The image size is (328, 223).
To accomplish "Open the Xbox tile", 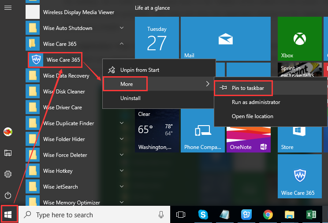I will pyautogui.click(x=299, y=39).
